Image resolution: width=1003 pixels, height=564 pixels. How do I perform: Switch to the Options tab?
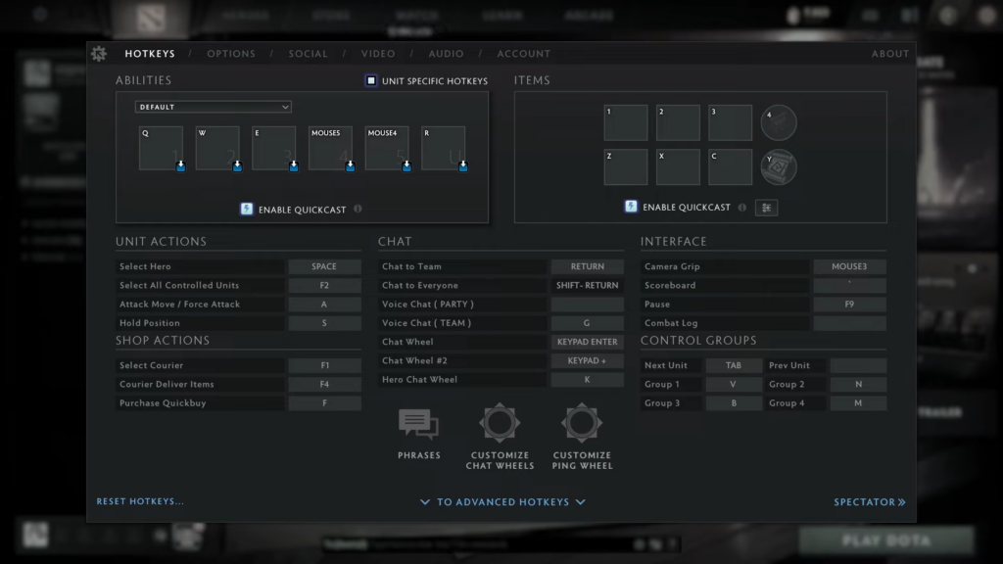point(231,54)
